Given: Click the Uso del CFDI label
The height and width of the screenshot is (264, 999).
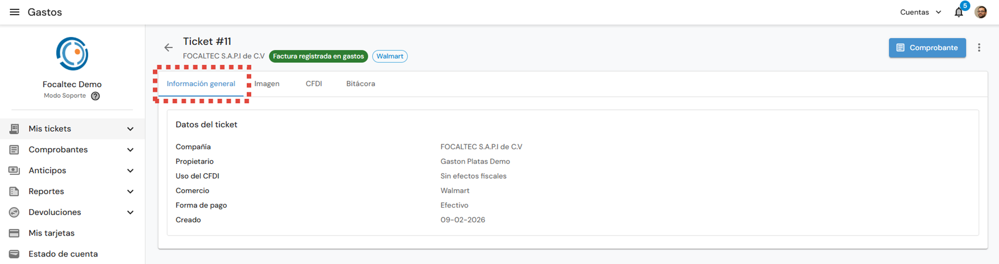Looking at the screenshot, I should (x=197, y=176).
